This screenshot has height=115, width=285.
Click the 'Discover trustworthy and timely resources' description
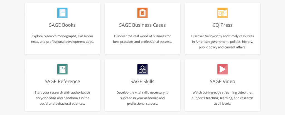[x=222, y=42]
